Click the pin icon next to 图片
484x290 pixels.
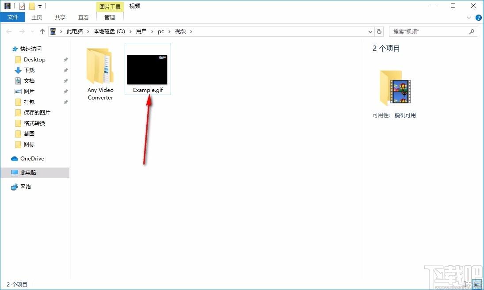click(65, 92)
